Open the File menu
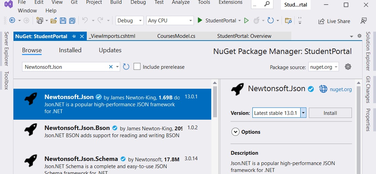The height and width of the screenshot is (174, 376). coord(22,2)
